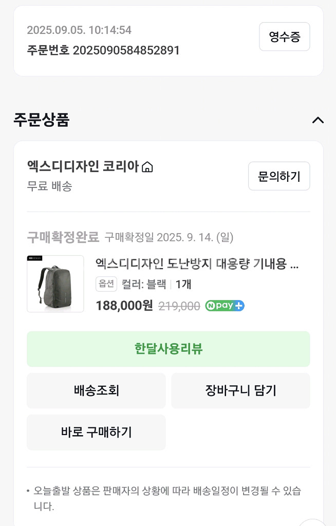Viewport: 336px width, 526px height.
Task: Contact the seller via 문의하기
Action: (x=279, y=176)
